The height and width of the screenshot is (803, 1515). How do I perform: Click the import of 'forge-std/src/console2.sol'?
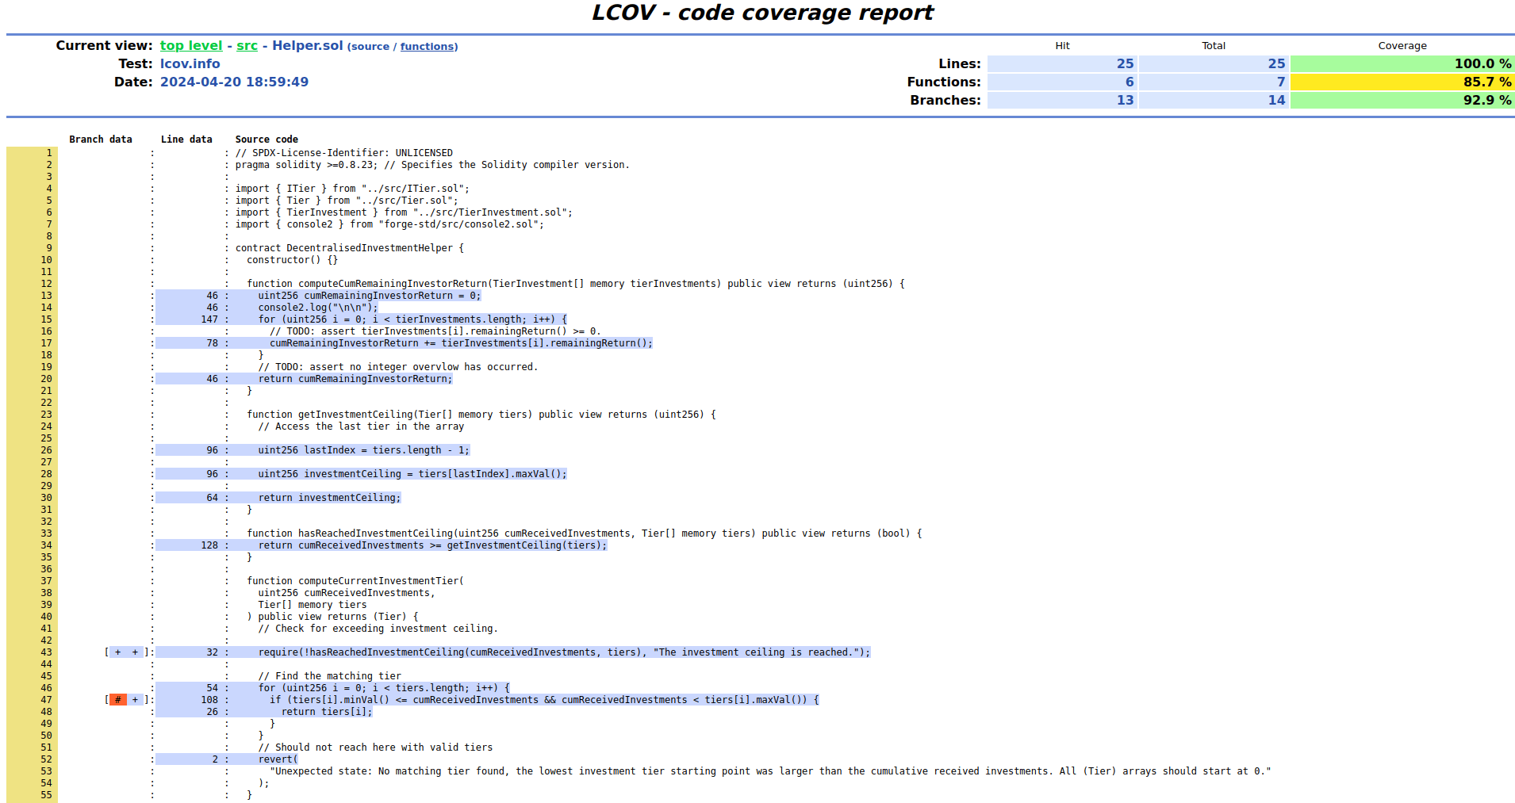[390, 224]
